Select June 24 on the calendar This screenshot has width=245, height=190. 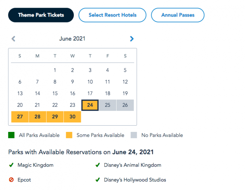tap(90, 105)
